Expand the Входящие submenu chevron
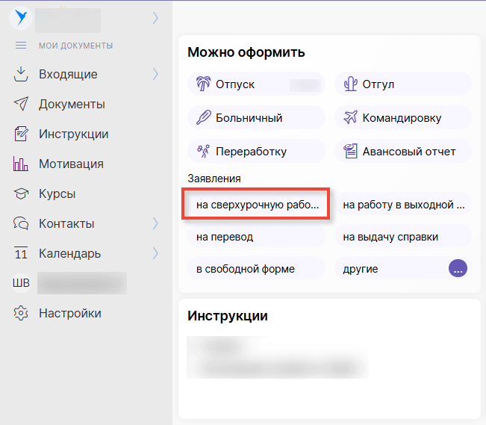Viewport: 486px width, 425px height. point(155,74)
